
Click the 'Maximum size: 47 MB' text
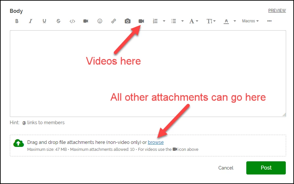coord(47,149)
